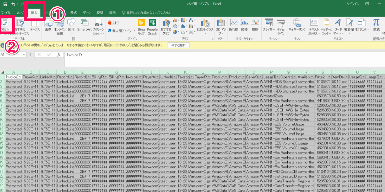Open おすすめグラフ recommended charts

(x=166, y=27)
